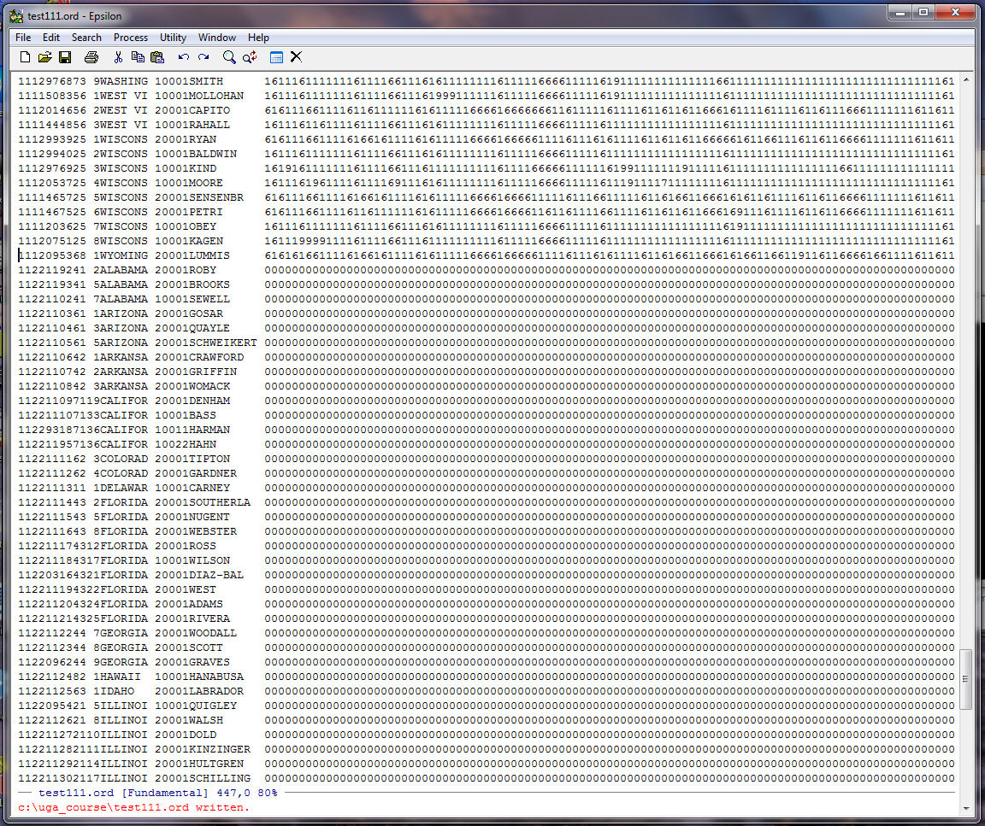
Task: Cut selection with the scissors icon
Action: pyautogui.click(x=118, y=57)
